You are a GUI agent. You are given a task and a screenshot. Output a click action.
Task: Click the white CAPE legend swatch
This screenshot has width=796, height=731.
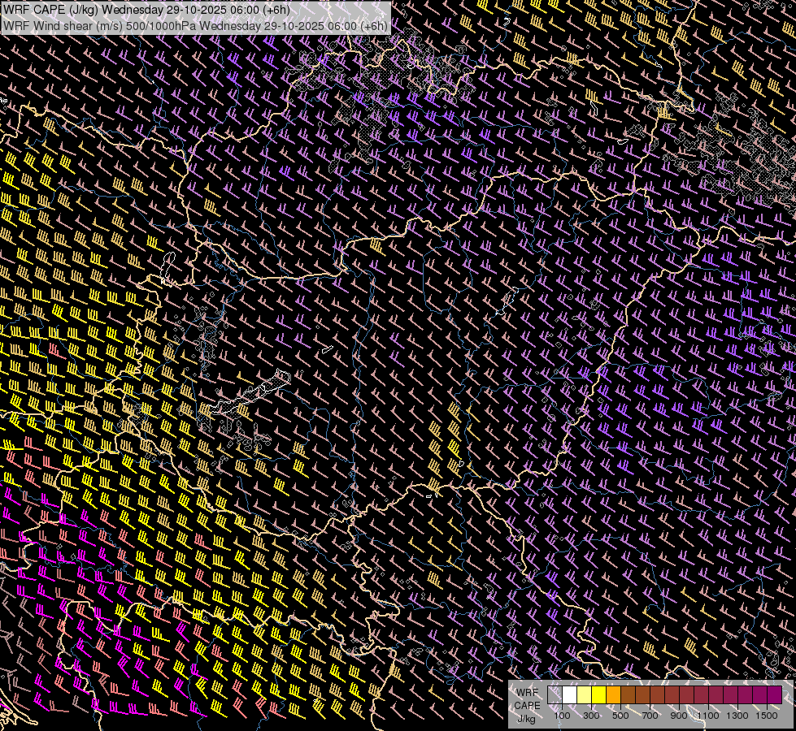[570, 695]
